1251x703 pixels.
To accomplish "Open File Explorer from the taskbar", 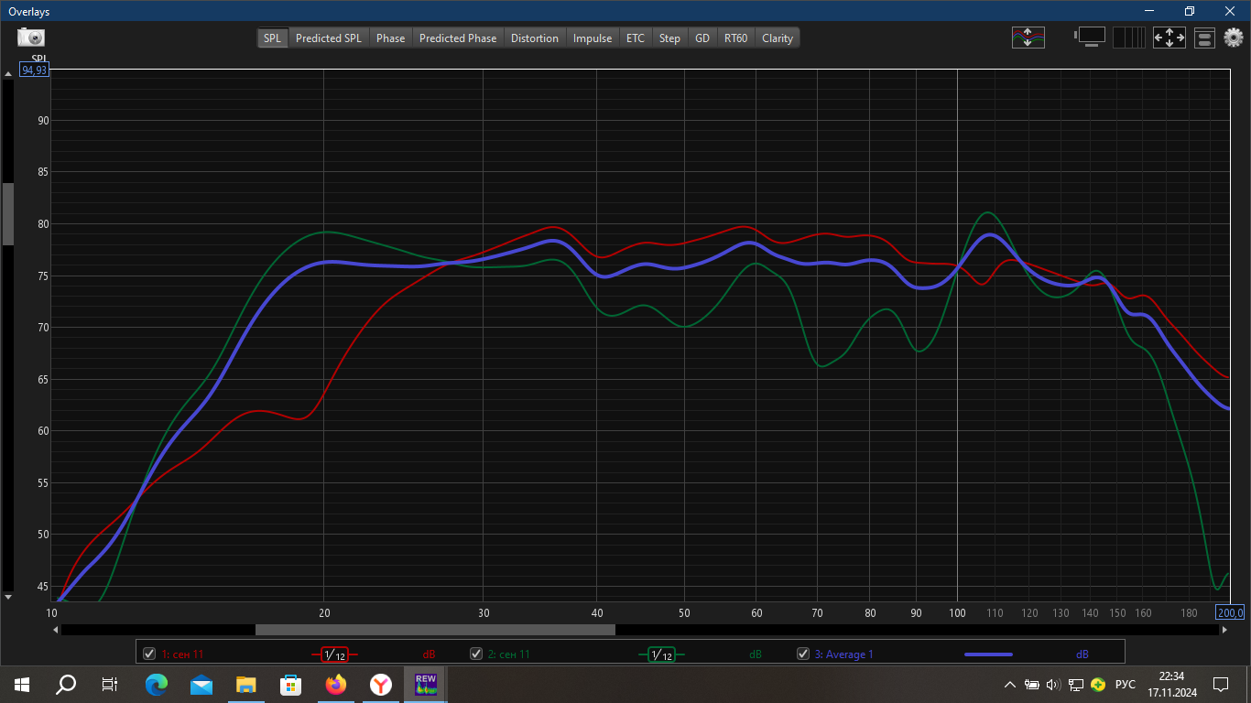I will pyautogui.click(x=245, y=684).
